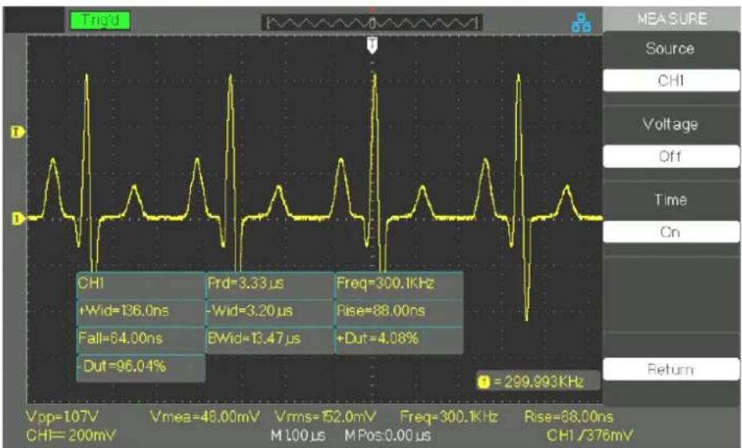Click the trigger level marker on left edge
The image size is (742, 448).
pos(17,132)
